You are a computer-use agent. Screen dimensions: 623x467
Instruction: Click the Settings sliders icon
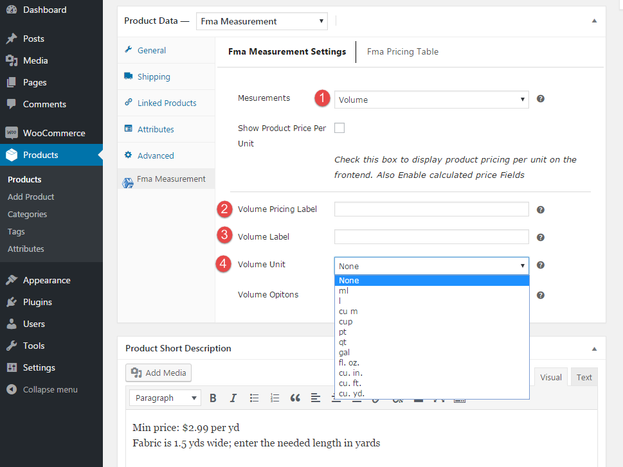click(x=12, y=367)
